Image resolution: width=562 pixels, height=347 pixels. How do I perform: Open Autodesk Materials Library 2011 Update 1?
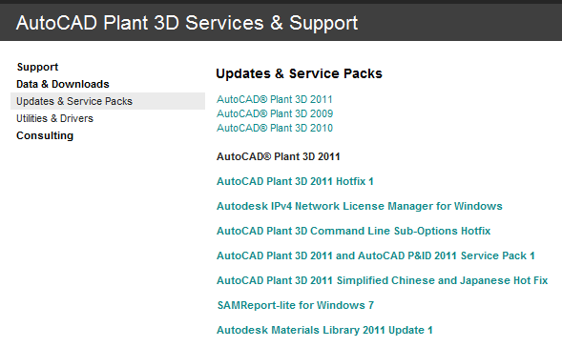coord(324,330)
